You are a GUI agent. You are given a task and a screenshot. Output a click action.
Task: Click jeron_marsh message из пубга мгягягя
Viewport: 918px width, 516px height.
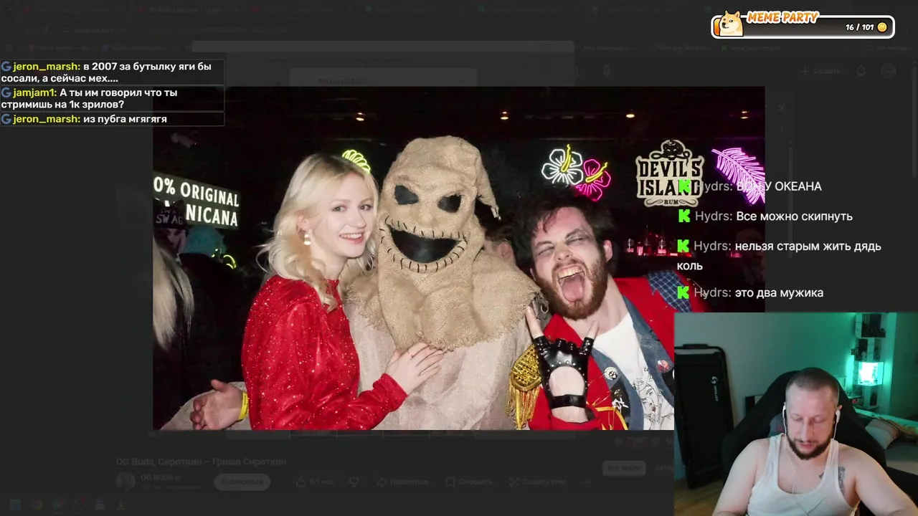pyautogui.click(x=112, y=119)
